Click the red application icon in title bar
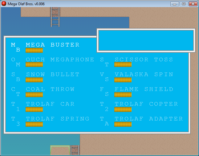The width and height of the screenshot is (199, 156). pyautogui.click(x=4, y=4)
